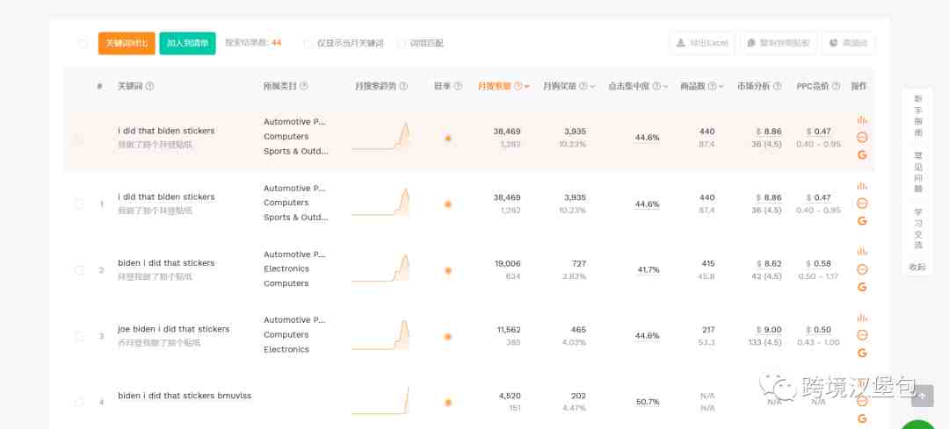Click search trend sparkline for row 2
The image size is (949, 429).
(x=380, y=268)
